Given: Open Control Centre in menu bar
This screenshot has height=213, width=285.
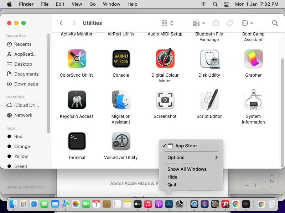Looking at the screenshot, I should click(227, 4).
